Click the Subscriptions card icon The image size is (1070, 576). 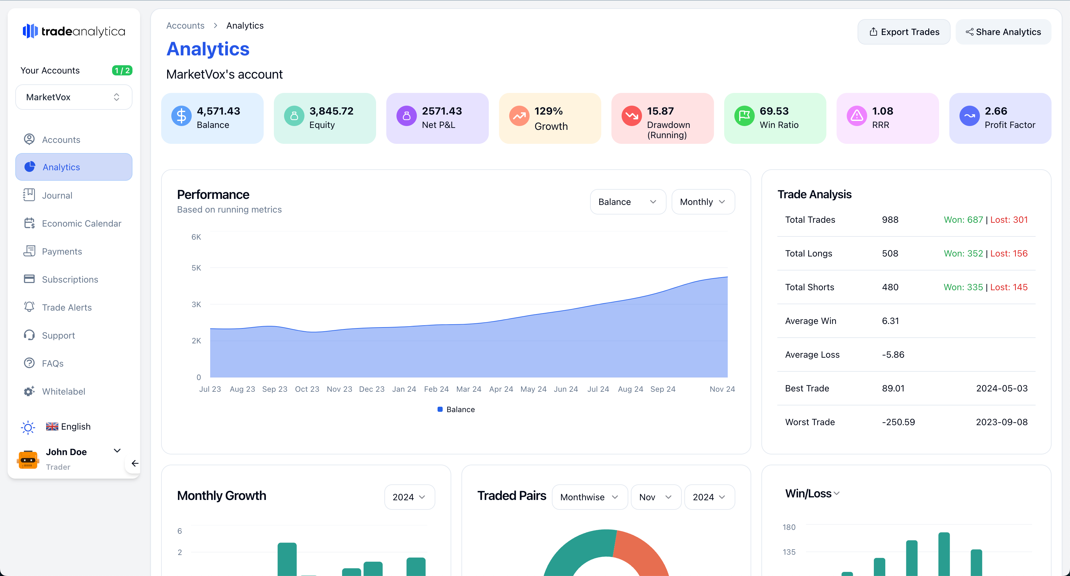pos(29,278)
